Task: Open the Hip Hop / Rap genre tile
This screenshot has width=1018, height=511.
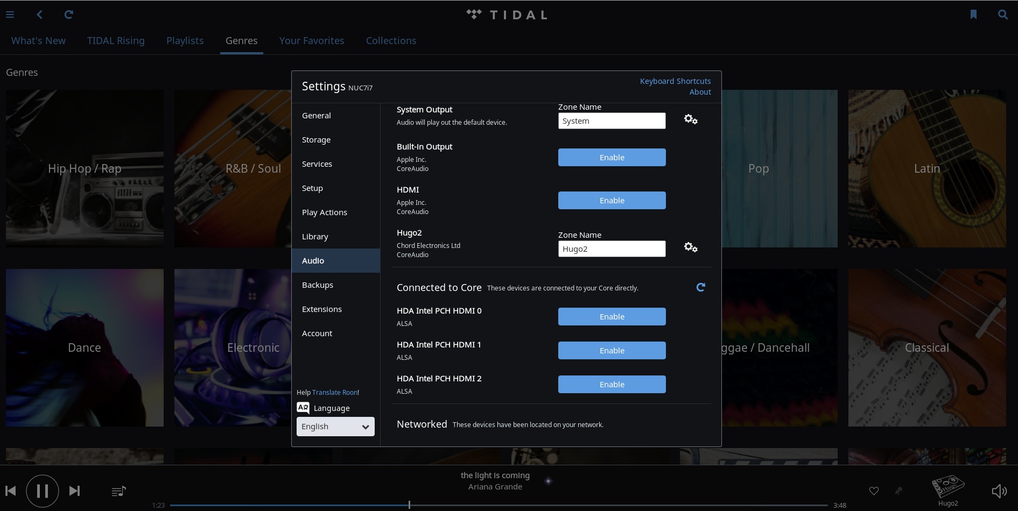Action: pos(85,168)
